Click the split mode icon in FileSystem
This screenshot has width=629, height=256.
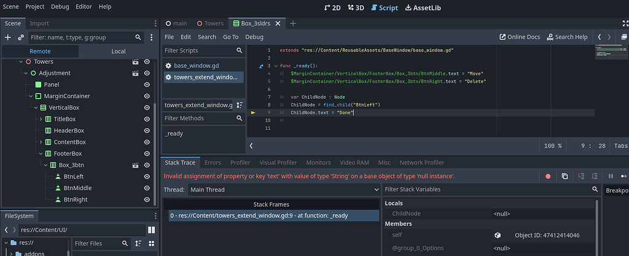click(151, 230)
